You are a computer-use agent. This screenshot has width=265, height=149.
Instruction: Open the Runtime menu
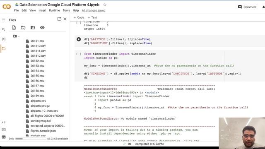pos(54,10)
